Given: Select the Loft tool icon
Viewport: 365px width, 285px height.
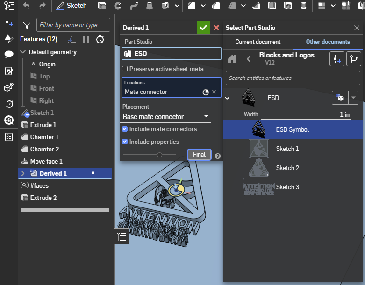Looking at the screenshot, I should (x=149, y=6).
